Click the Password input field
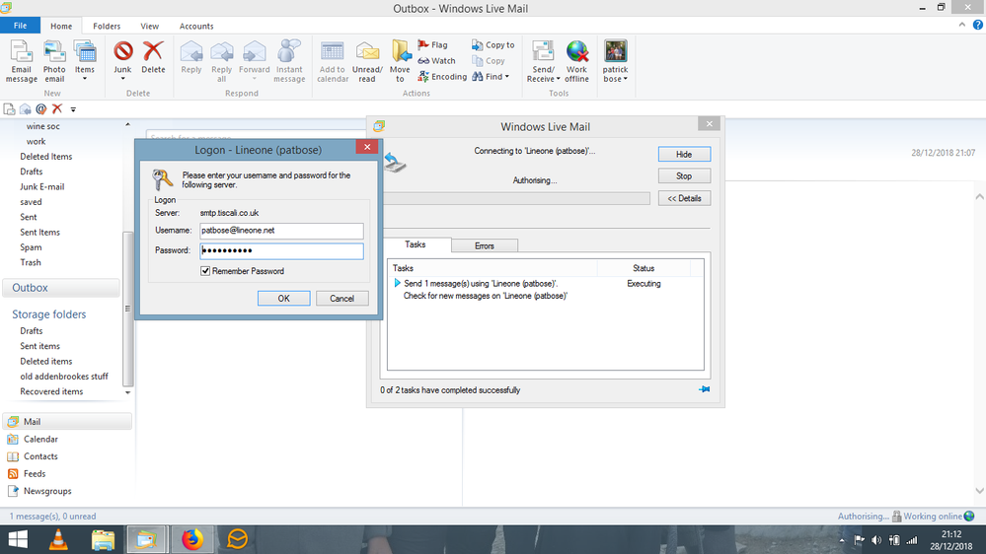This screenshot has width=986, height=554. (x=281, y=251)
